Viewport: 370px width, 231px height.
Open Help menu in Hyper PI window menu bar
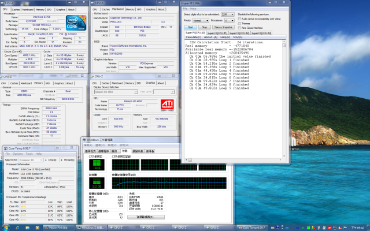coord(193,9)
